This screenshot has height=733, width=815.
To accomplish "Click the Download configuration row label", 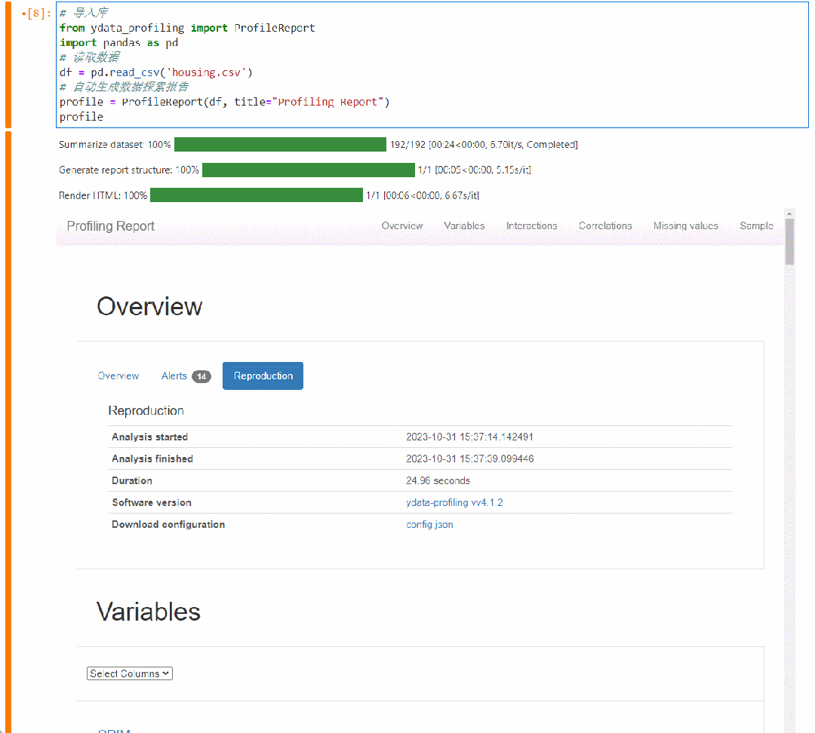I will tap(168, 524).
